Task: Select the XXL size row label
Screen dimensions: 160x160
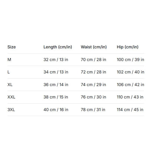Action: [11, 97]
